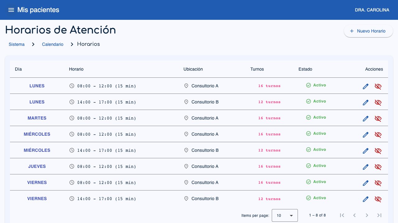Click the chevron between Sistema and Calendario
The image size is (398, 223).
pos(33,44)
